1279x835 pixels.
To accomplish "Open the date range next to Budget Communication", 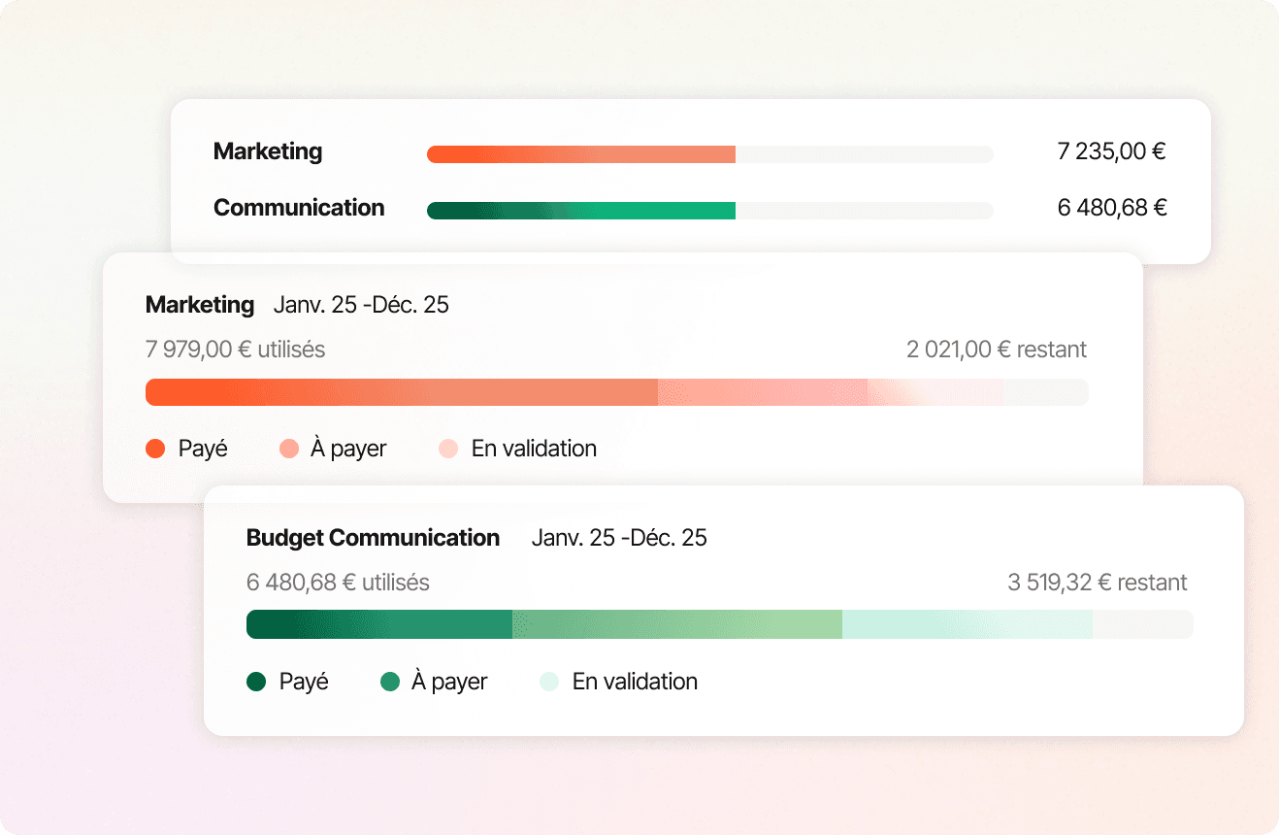I will pos(619,537).
